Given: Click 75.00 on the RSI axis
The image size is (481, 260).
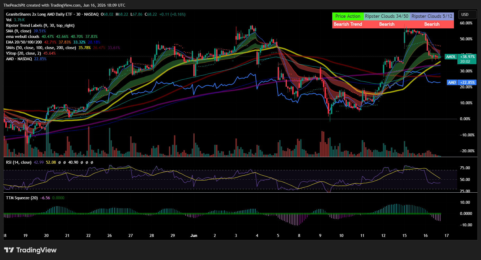Looking at the screenshot, I should pyautogui.click(x=465, y=168).
